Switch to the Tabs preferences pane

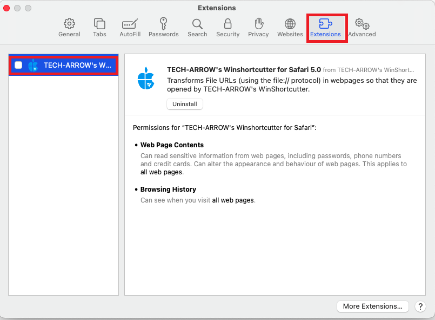coord(99,28)
